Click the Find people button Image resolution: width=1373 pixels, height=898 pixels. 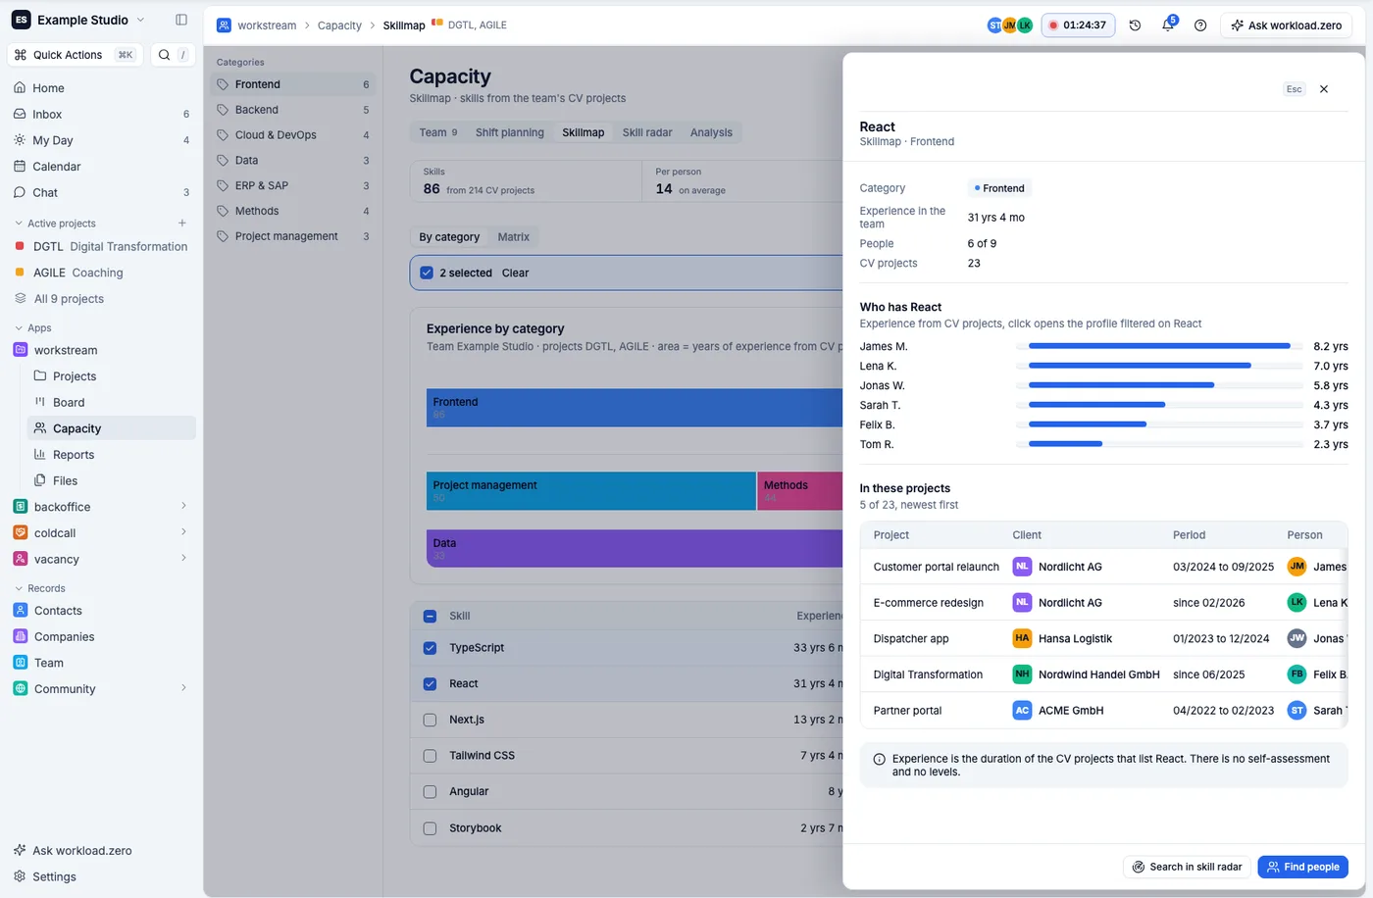pos(1302,867)
